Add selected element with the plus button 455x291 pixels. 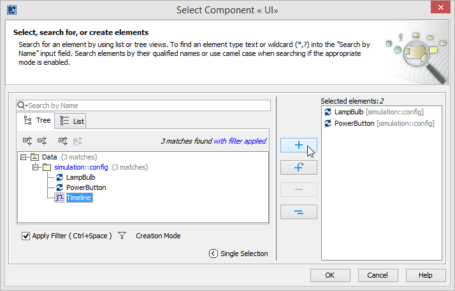point(298,145)
